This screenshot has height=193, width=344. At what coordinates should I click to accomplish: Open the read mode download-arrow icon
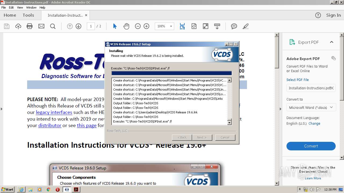point(217,26)
